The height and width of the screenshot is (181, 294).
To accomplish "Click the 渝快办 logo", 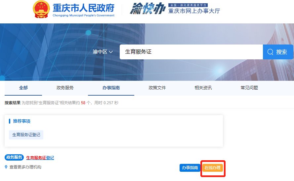I will [x=148, y=9].
